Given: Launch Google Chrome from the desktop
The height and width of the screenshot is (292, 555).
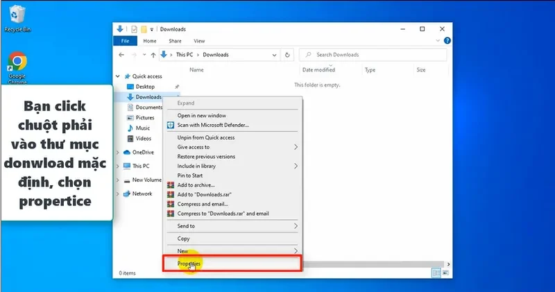Looking at the screenshot, I should (17, 68).
